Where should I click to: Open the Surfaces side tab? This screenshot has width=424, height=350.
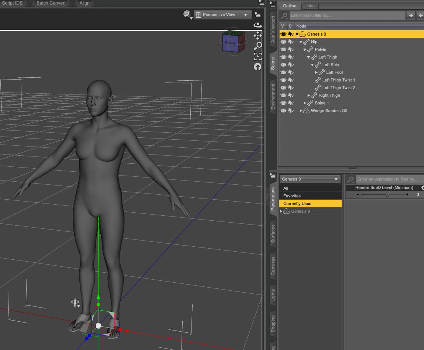click(273, 234)
